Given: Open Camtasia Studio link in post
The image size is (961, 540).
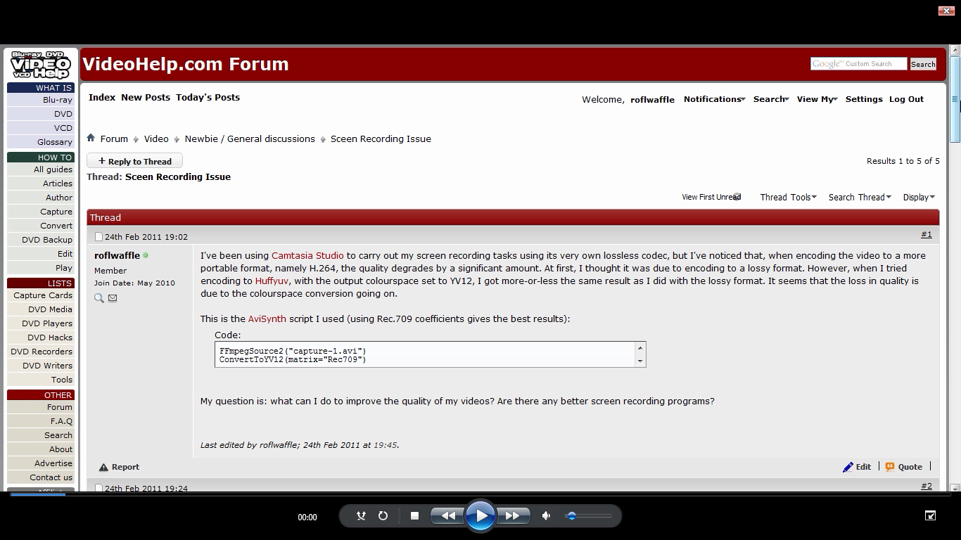Looking at the screenshot, I should pyautogui.click(x=307, y=255).
